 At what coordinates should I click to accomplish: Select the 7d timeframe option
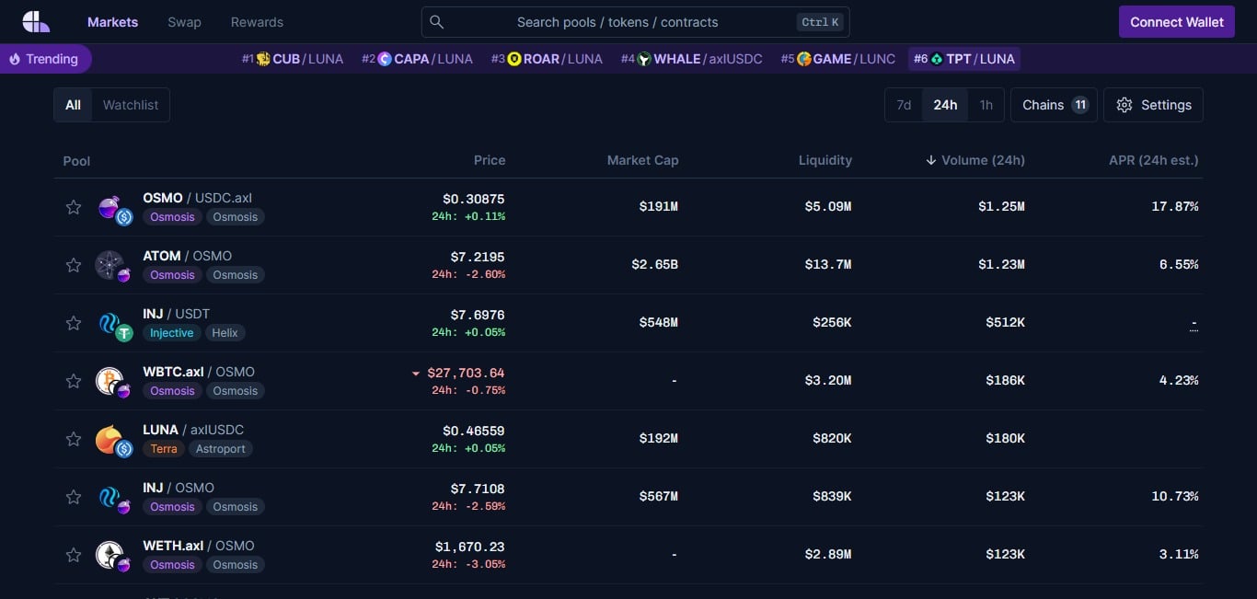(903, 105)
